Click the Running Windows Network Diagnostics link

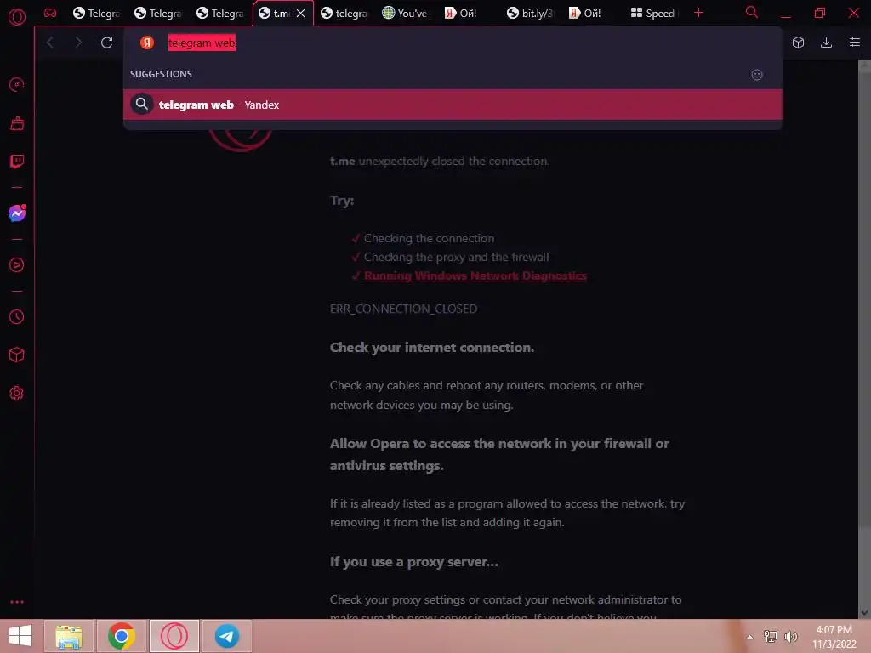[475, 276]
